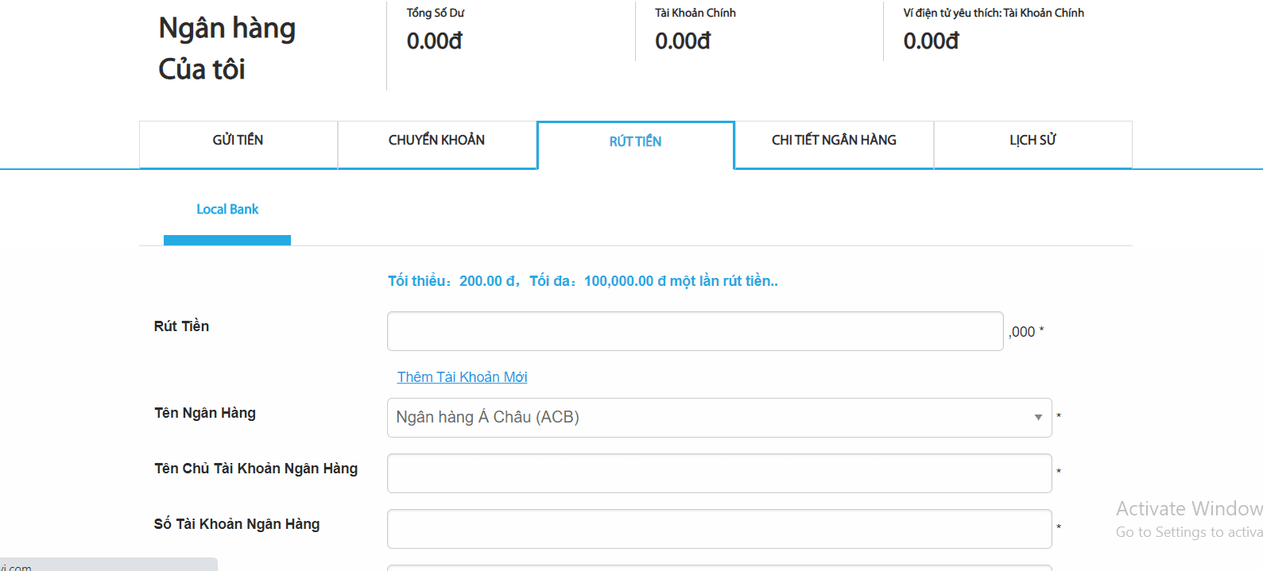Image resolution: width=1263 pixels, height=571 pixels.
Task: Open the GỬI TIỀN tab
Action: (238, 141)
